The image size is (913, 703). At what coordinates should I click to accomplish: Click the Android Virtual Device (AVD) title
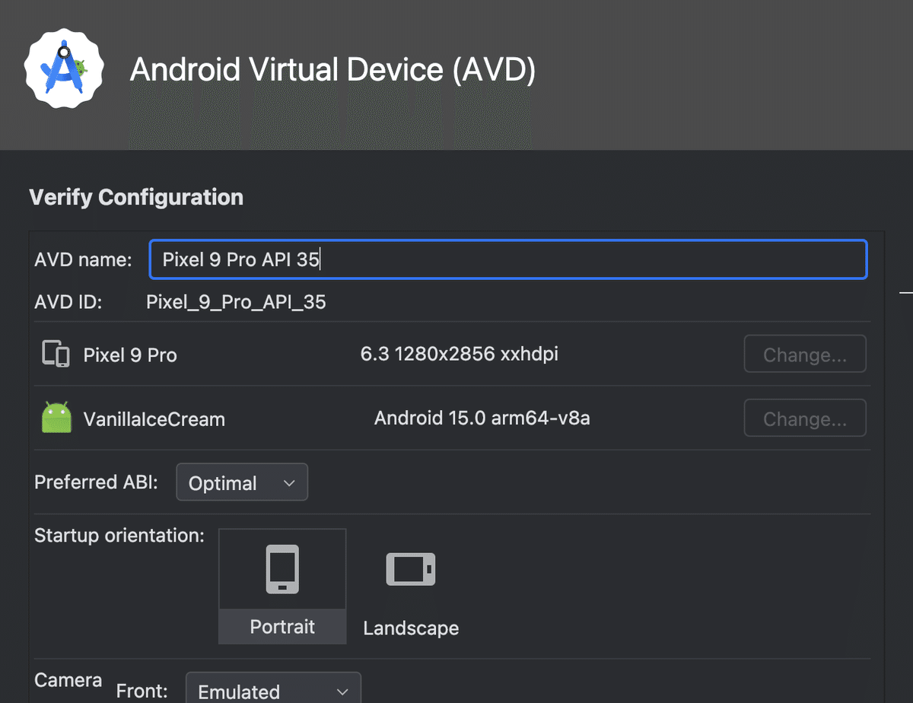[333, 69]
